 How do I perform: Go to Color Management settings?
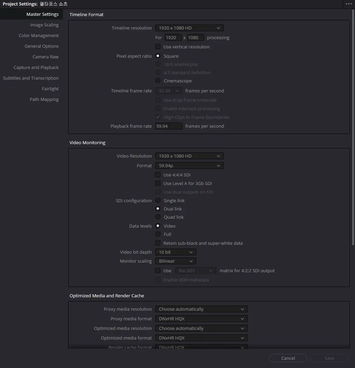[38, 35]
